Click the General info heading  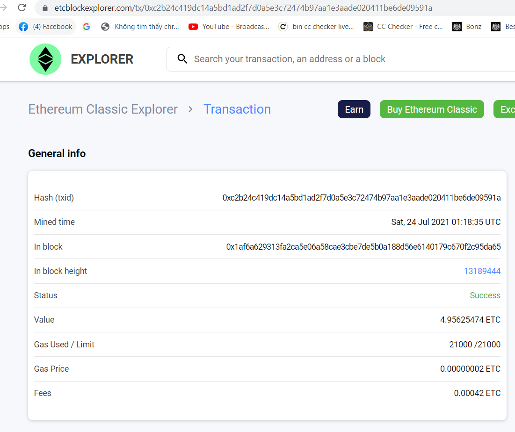click(57, 153)
